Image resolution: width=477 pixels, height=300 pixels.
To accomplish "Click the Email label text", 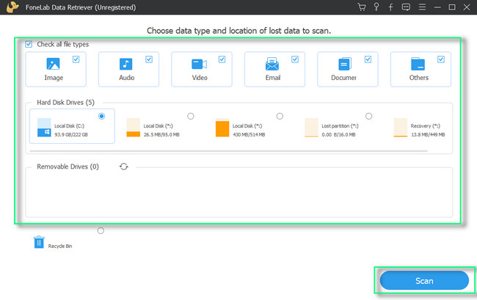I will [273, 78].
